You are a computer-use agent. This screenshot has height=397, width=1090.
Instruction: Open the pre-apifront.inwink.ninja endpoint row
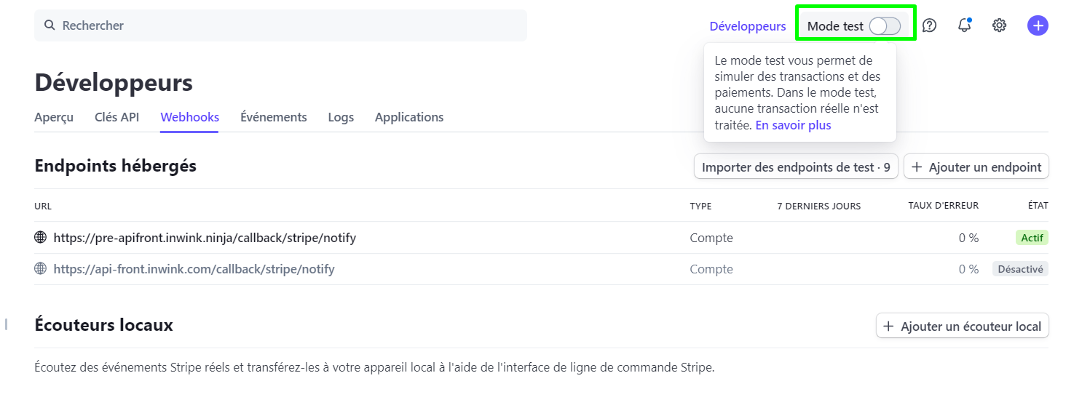pyautogui.click(x=541, y=237)
